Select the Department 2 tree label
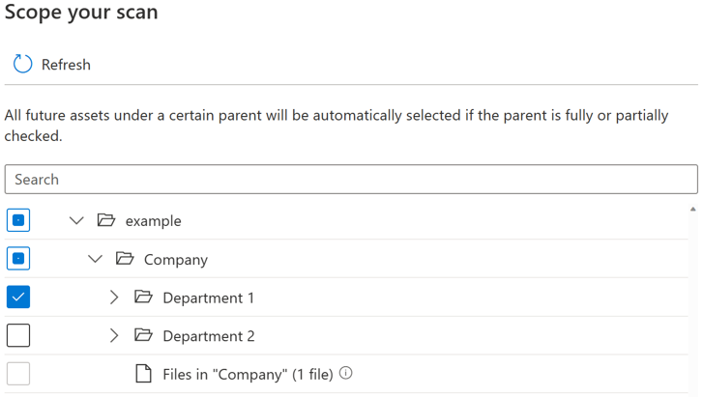The height and width of the screenshot is (397, 703). click(208, 336)
